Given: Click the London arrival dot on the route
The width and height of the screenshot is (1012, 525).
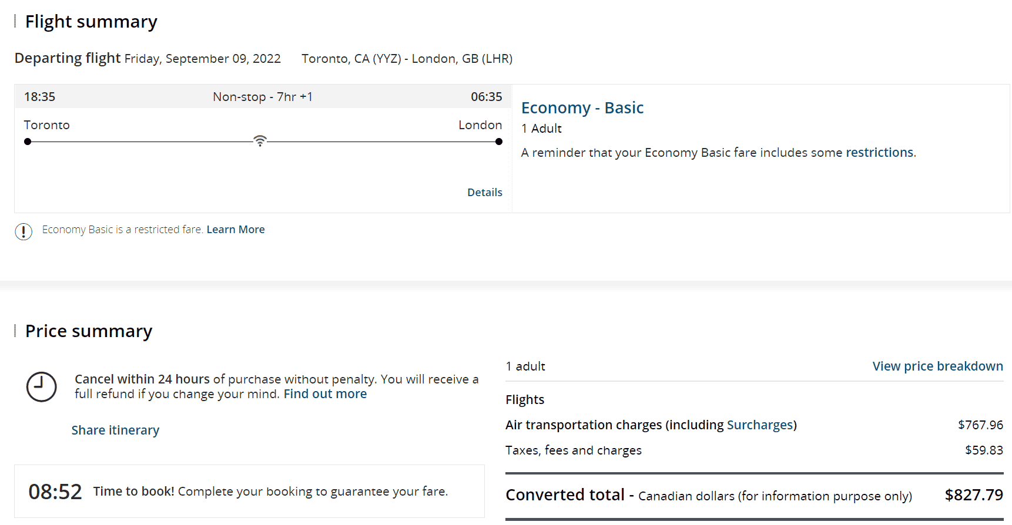Looking at the screenshot, I should (499, 142).
